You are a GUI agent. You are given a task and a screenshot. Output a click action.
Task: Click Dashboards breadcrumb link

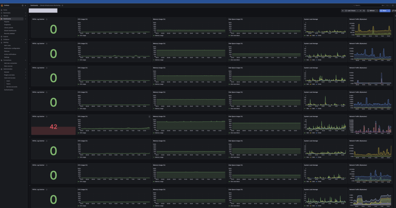pyautogui.click(x=34, y=5)
